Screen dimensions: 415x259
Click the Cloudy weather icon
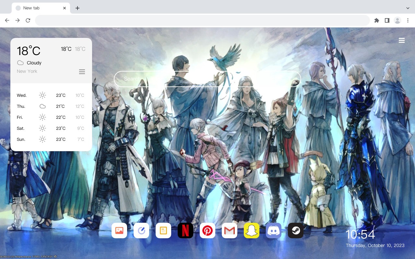click(20, 63)
